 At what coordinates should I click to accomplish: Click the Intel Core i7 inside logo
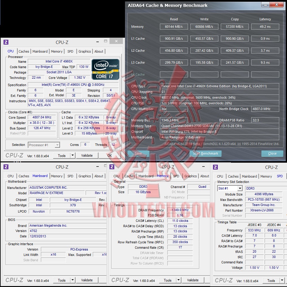tap(105, 69)
